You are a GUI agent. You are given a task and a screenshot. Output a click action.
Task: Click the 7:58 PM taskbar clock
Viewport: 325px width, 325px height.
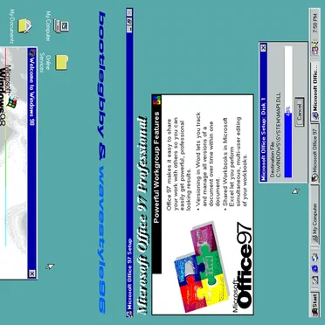[x=315, y=25]
